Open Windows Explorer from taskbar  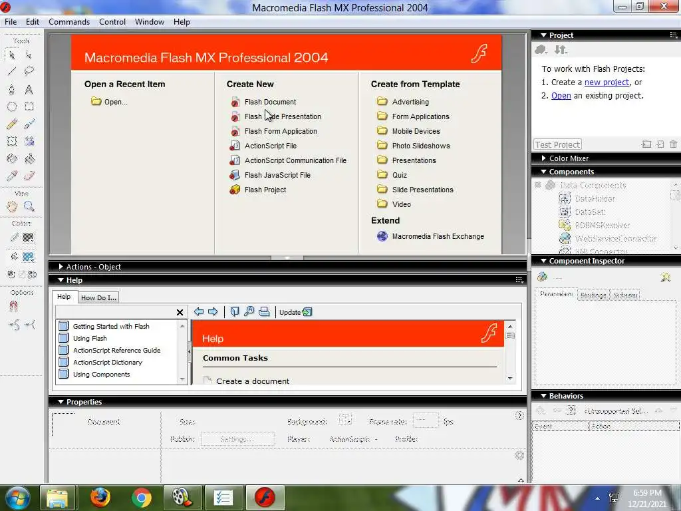coord(58,498)
